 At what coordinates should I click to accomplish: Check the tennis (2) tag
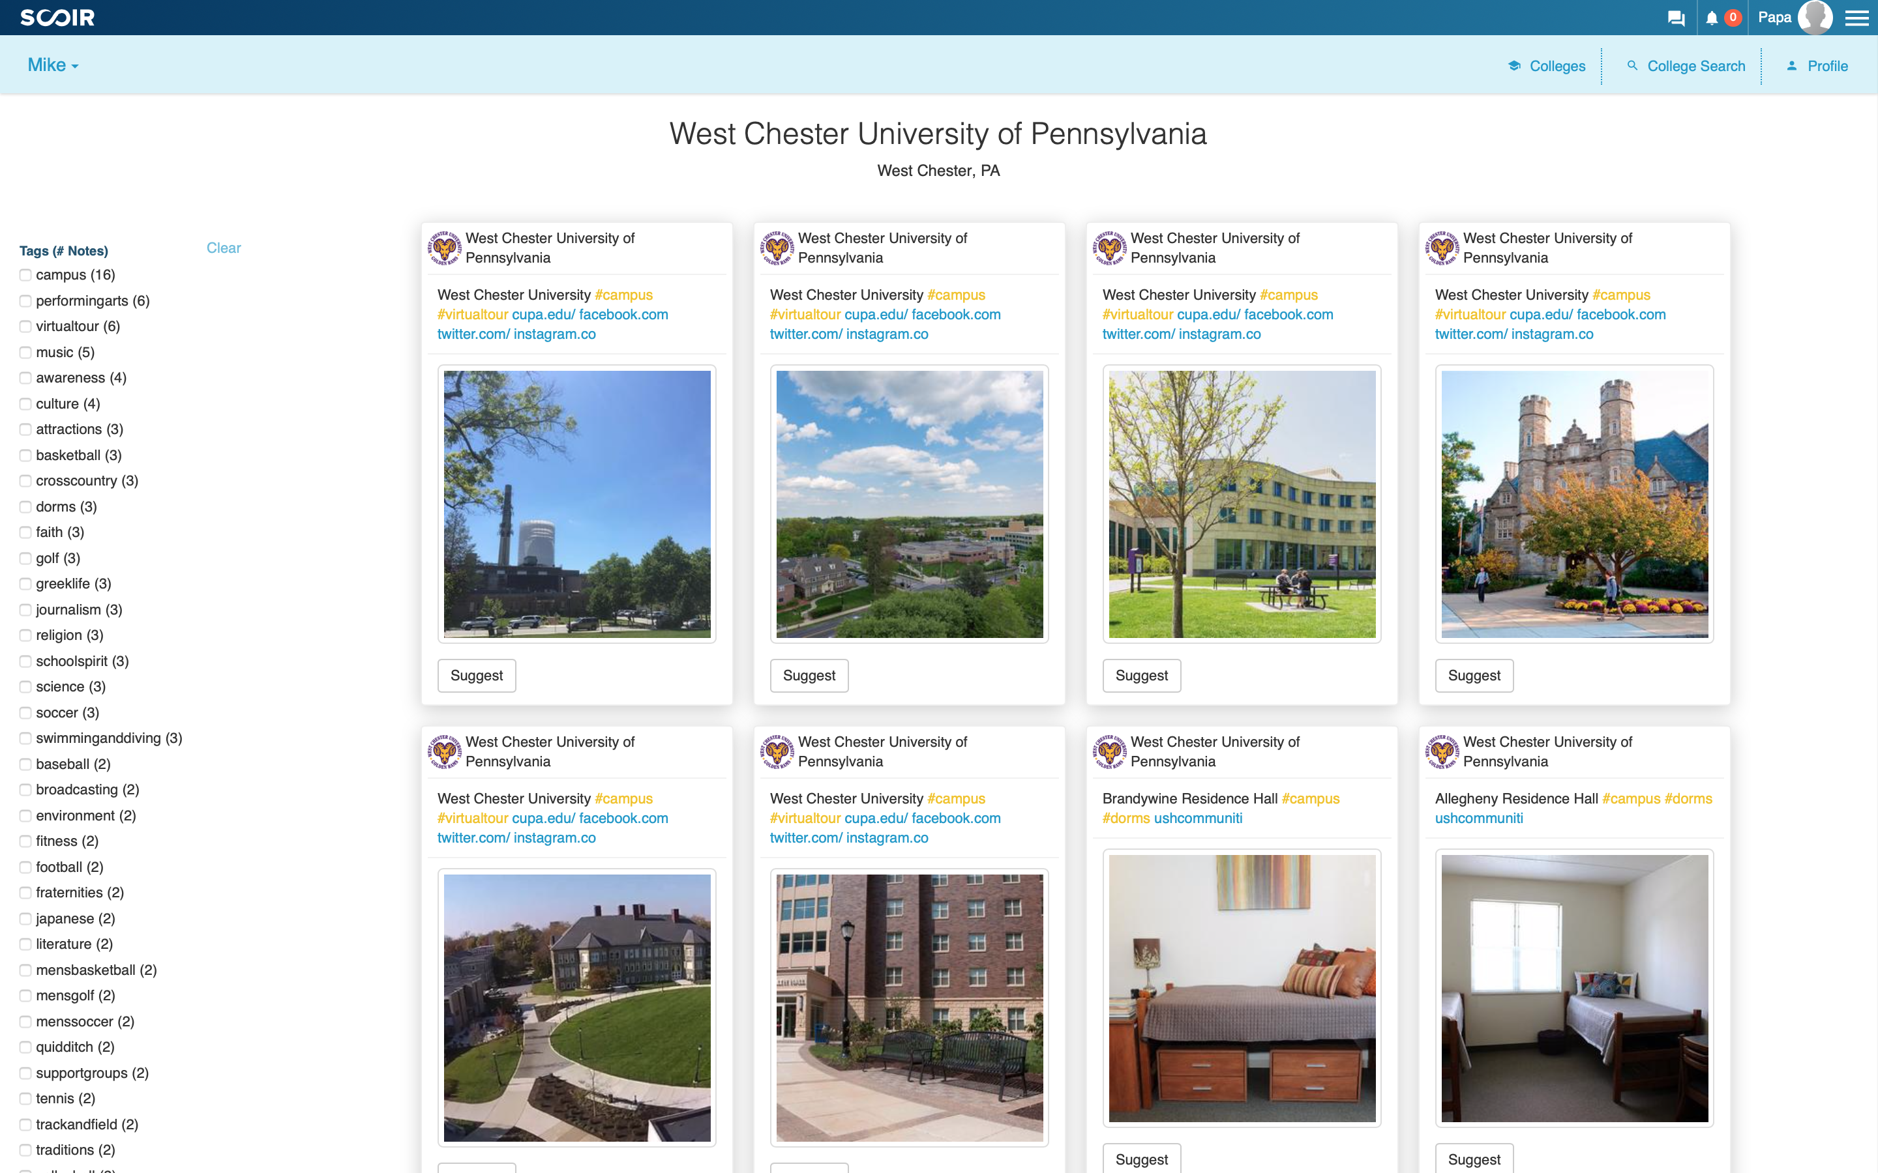click(x=25, y=1099)
